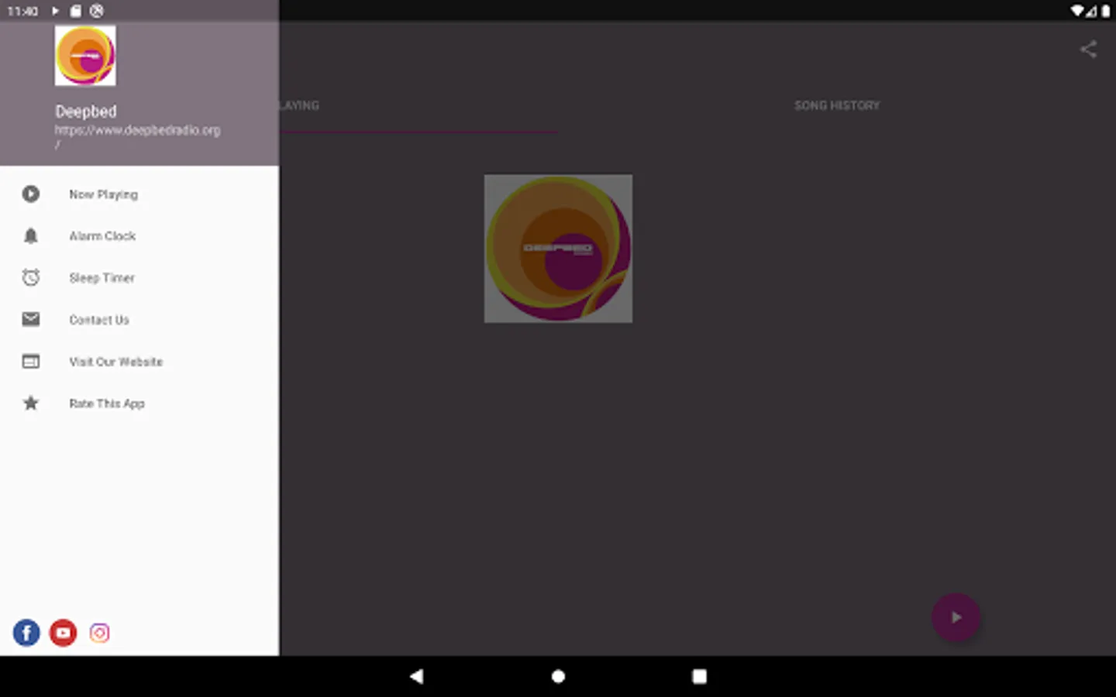Open the Now Playing menu item

139,194
